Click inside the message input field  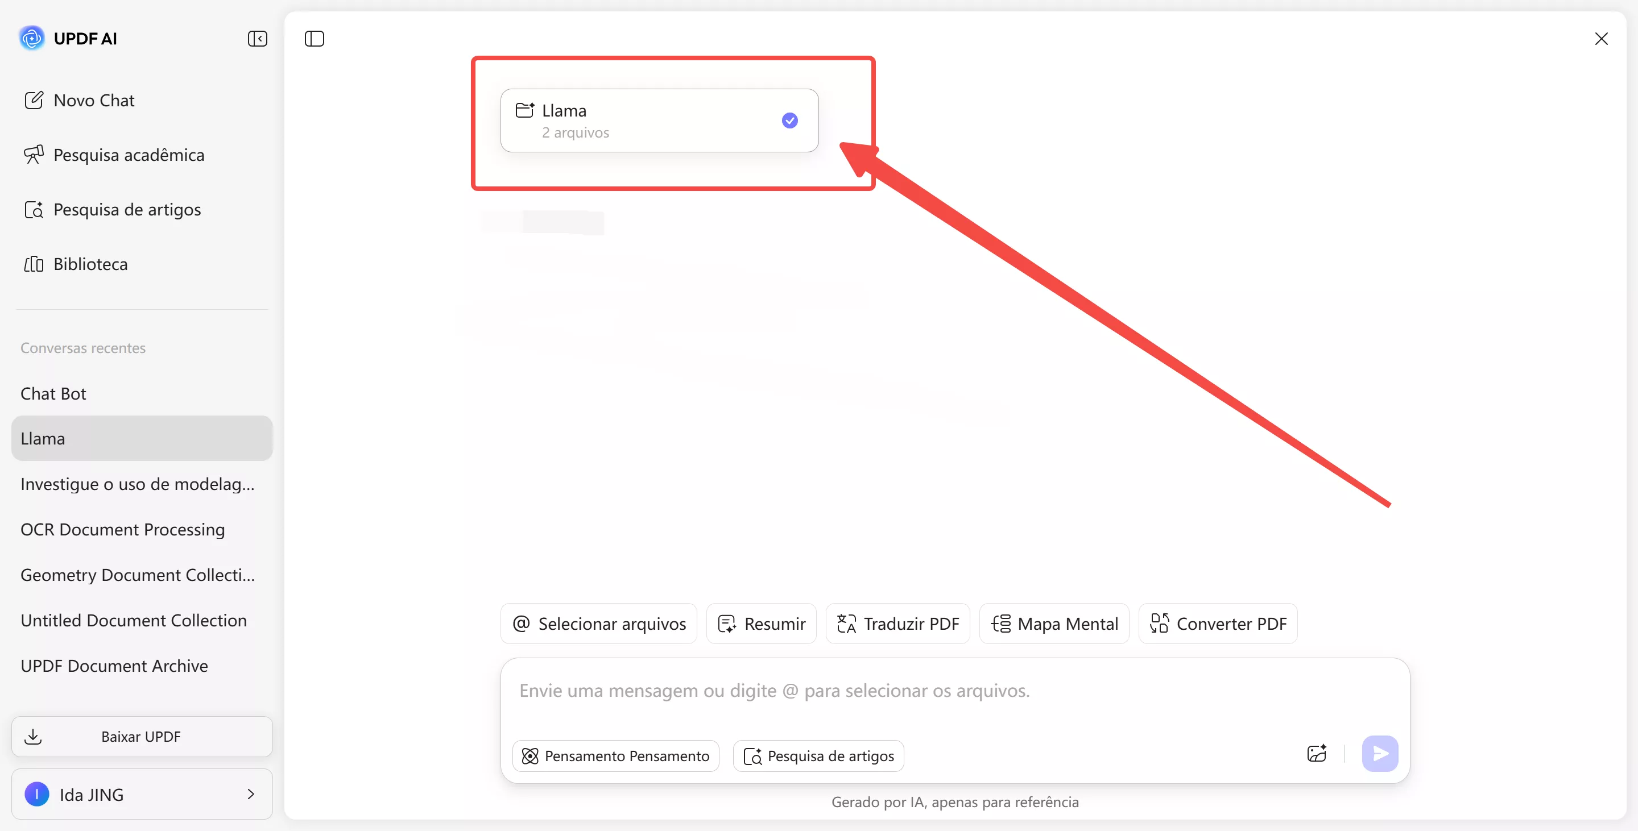(x=890, y=691)
